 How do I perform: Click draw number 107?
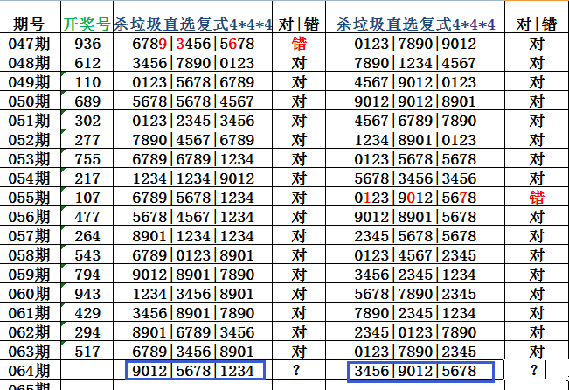tap(87, 198)
